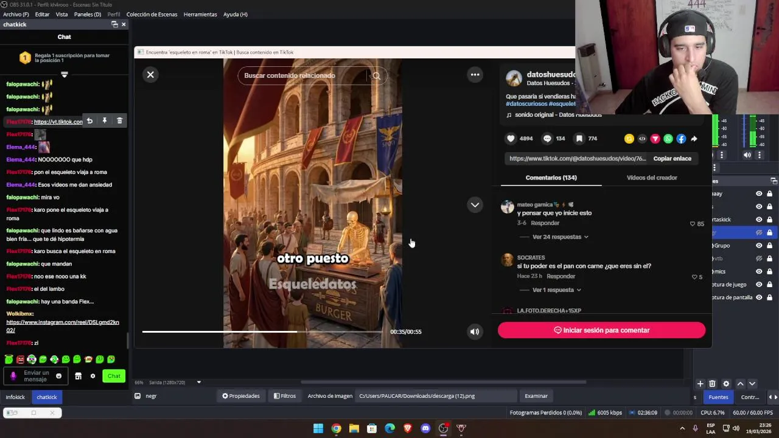Toggle lock on captura de pantalla source
The height and width of the screenshot is (438, 779).
(x=769, y=297)
